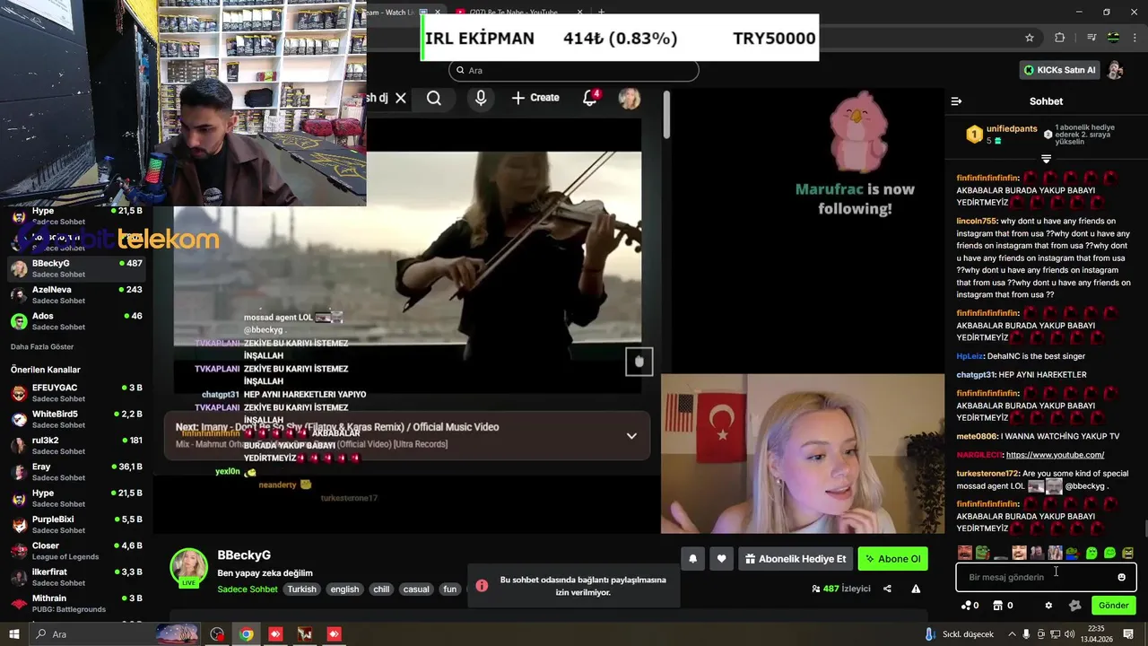Open chat settings gear icon

tap(1048, 606)
